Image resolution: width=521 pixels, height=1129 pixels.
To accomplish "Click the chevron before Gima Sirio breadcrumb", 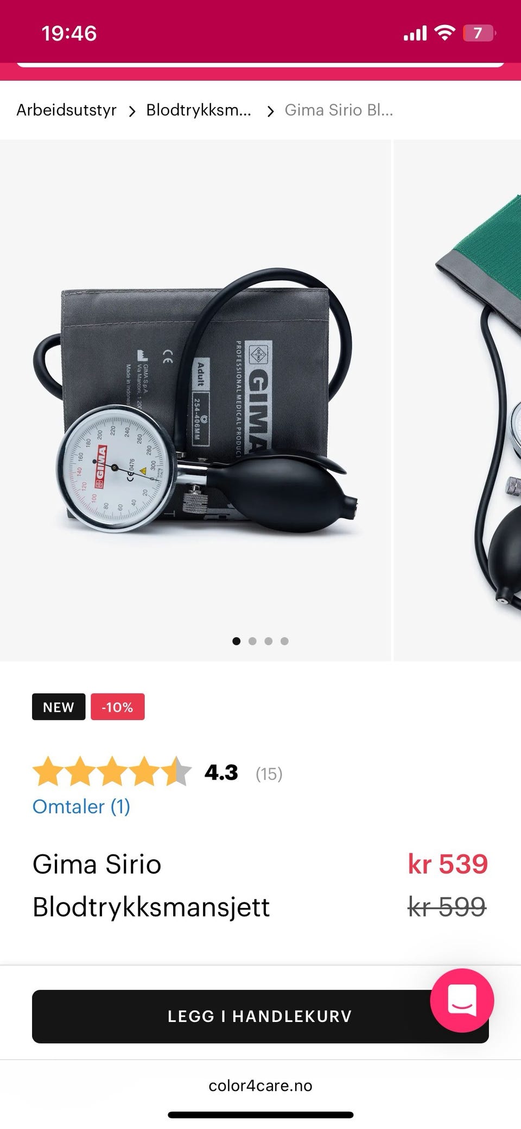I will coord(270,111).
